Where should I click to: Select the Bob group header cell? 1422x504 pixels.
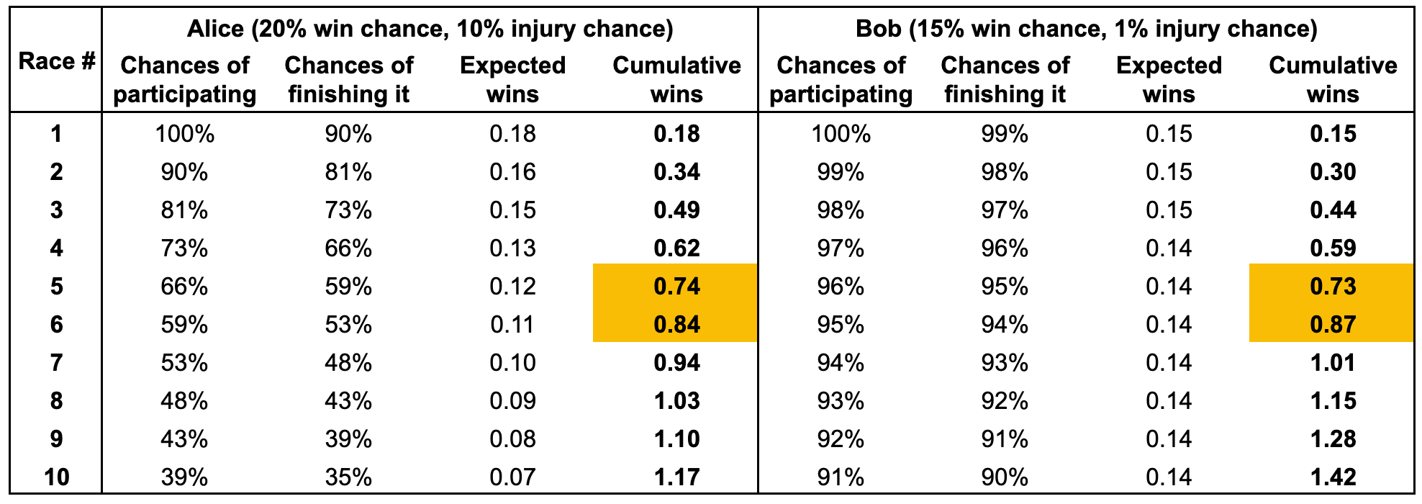pos(1086,29)
